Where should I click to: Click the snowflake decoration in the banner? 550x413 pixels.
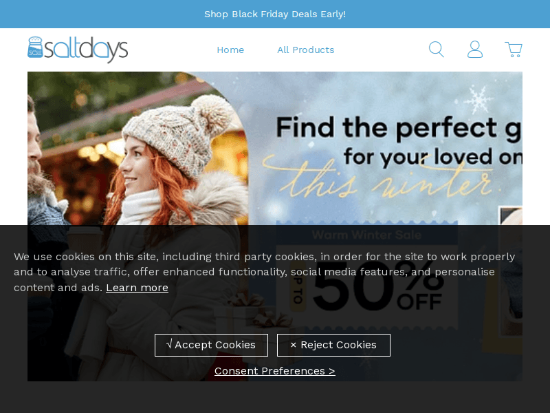(x=478, y=100)
